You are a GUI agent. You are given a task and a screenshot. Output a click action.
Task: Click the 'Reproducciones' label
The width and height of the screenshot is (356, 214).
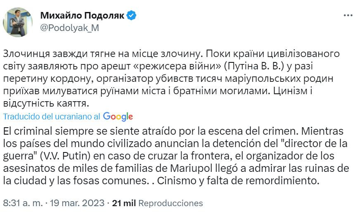click(171, 203)
